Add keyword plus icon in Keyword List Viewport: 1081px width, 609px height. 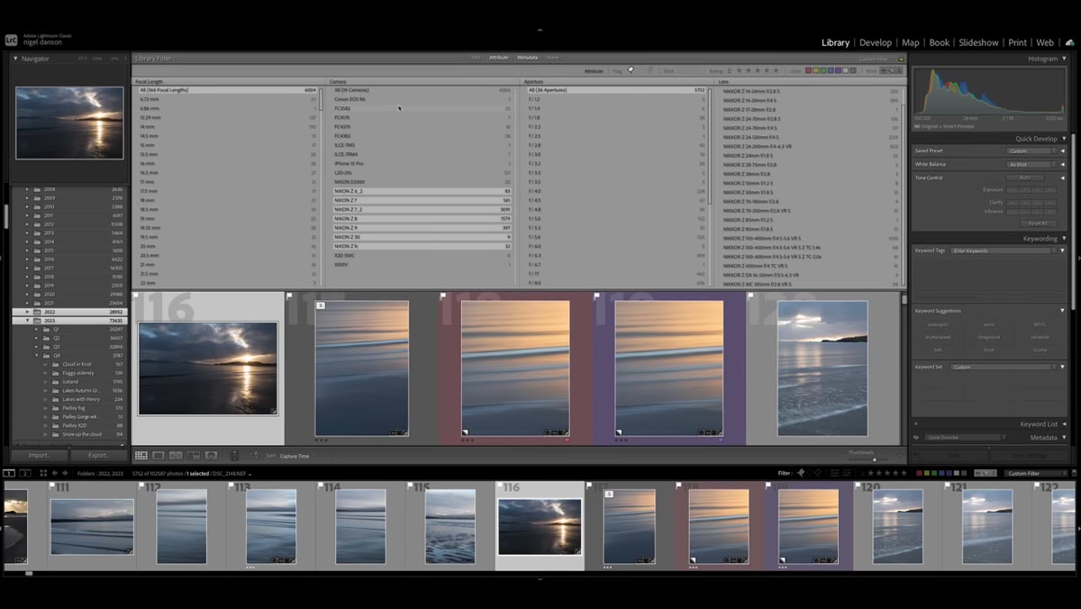(x=916, y=423)
